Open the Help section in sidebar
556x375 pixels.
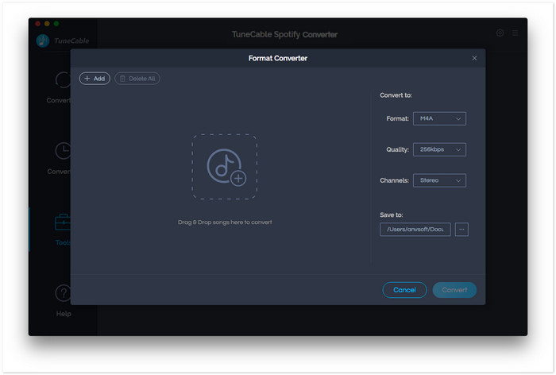(x=63, y=293)
